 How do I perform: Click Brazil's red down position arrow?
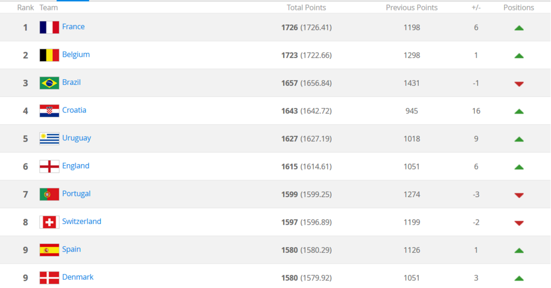coord(518,84)
